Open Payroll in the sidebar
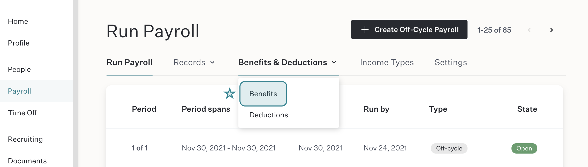Viewport: 588px width, 167px height. [20, 91]
